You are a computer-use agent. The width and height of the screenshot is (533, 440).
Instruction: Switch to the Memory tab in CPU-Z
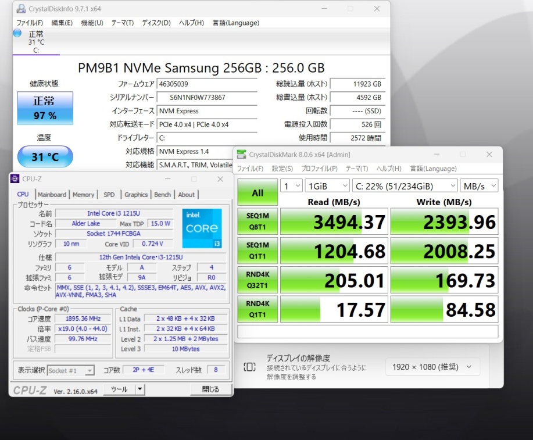click(x=83, y=195)
